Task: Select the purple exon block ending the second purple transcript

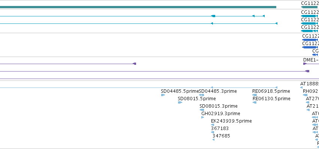Action: 307,71
